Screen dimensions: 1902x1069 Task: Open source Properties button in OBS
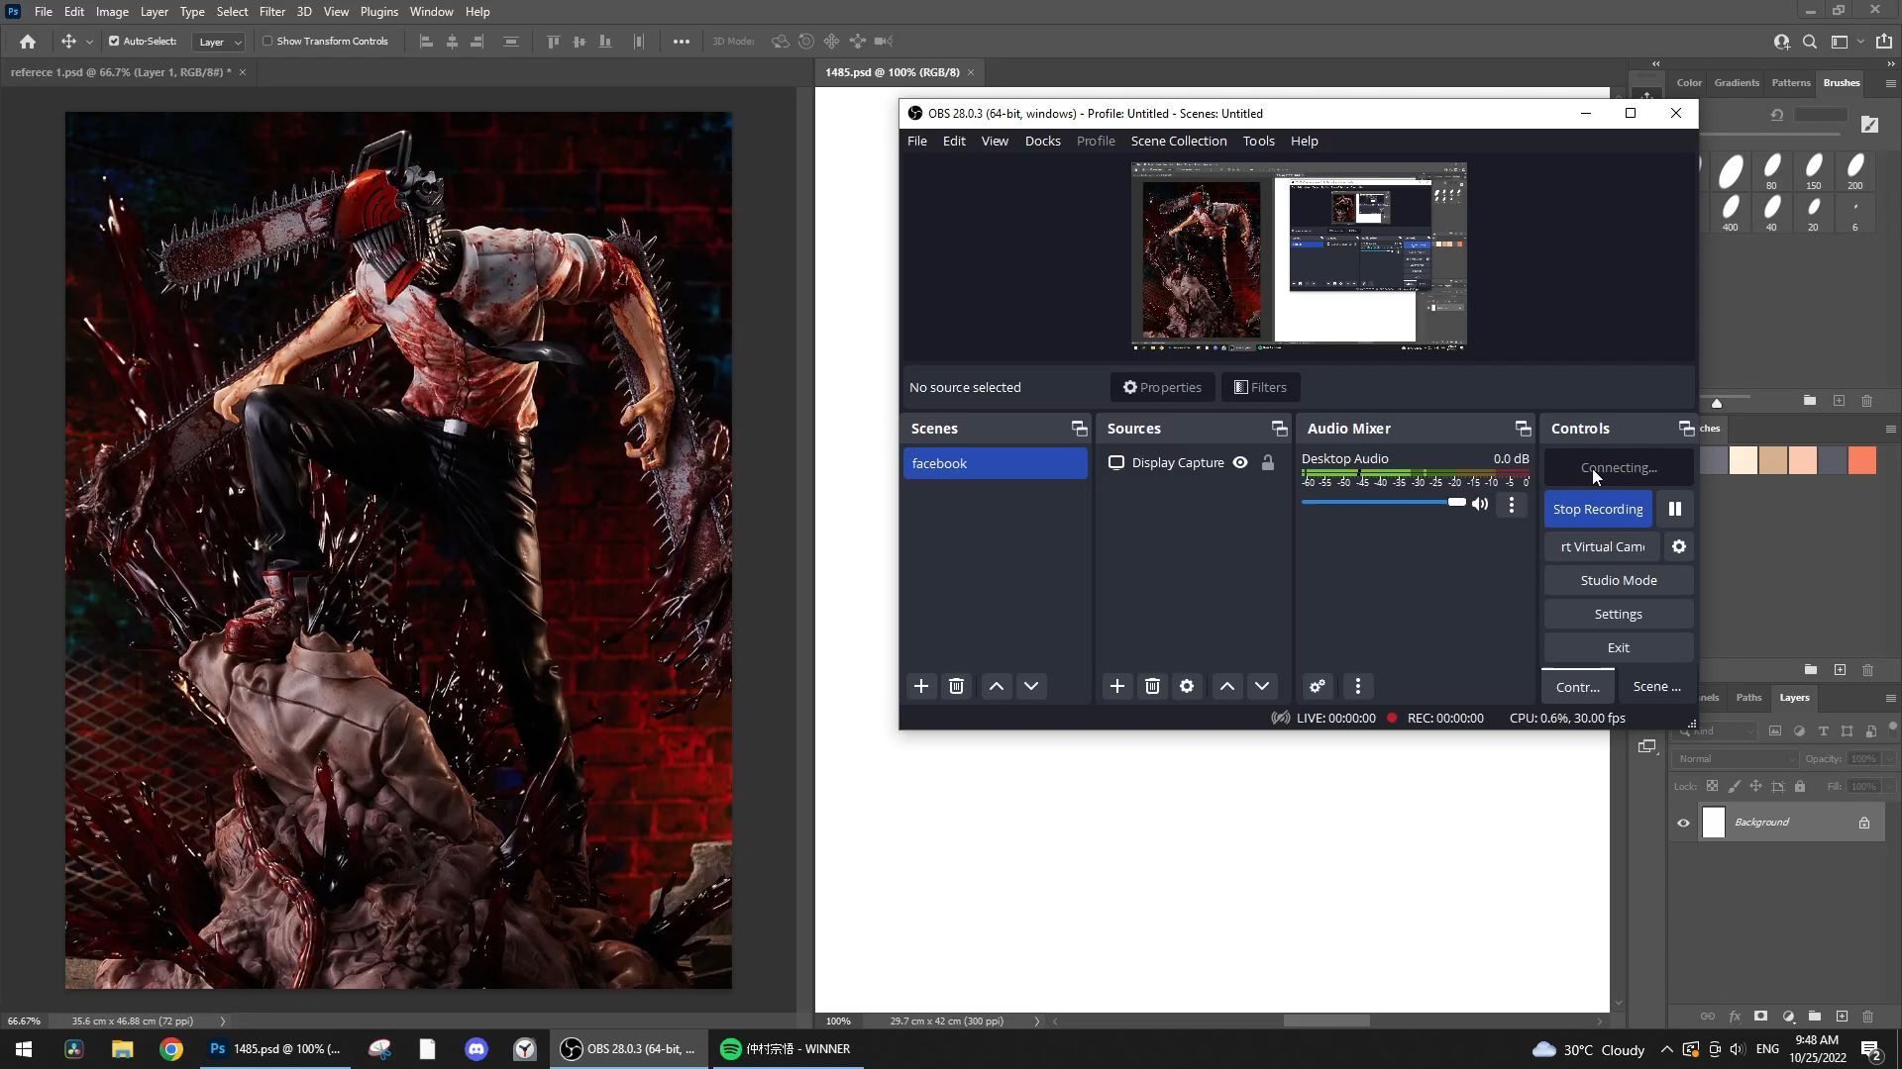coord(1162,387)
